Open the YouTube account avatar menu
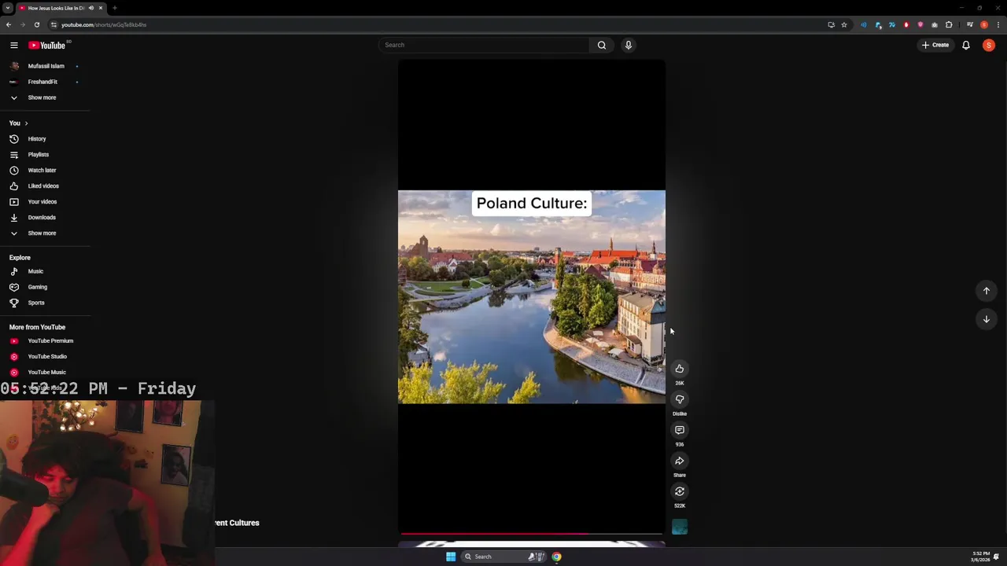The image size is (1007, 566). click(989, 45)
